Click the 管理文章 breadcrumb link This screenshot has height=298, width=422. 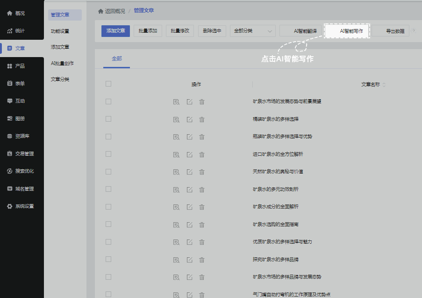[x=144, y=10]
